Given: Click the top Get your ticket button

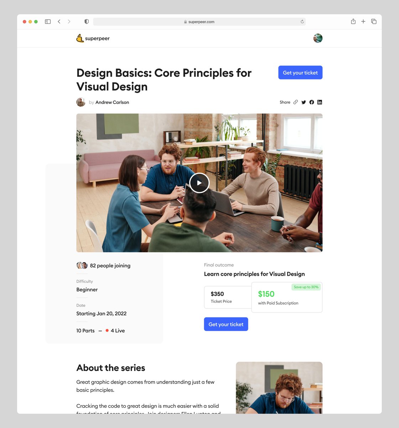Looking at the screenshot, I should click(300, 72).
